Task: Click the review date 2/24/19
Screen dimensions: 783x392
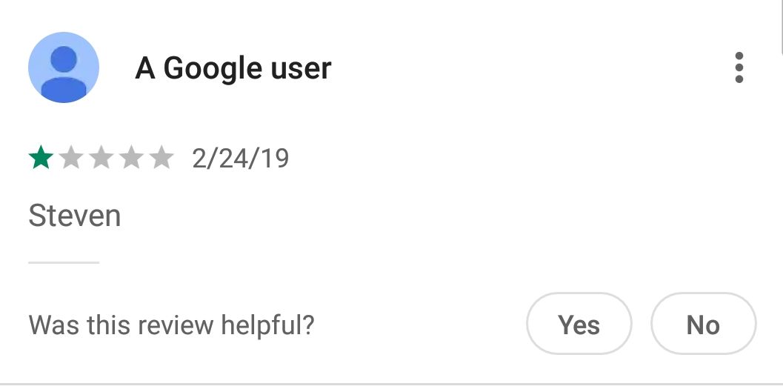Action: click(x=241, y=158)
